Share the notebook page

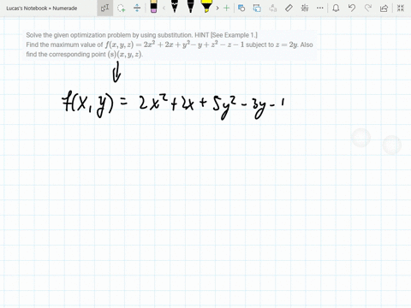click(384, 8)
